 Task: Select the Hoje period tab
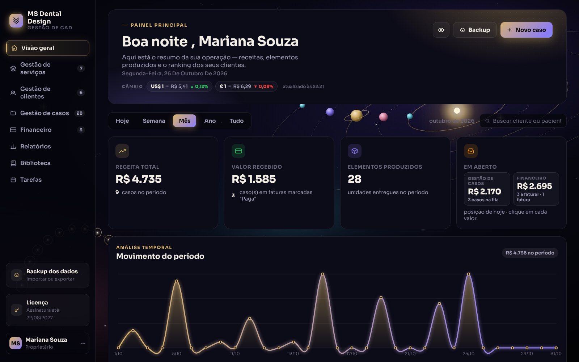tap(122, 121)
